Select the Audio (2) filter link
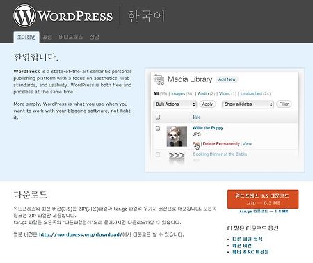313x263 pixels. [207, 94]
